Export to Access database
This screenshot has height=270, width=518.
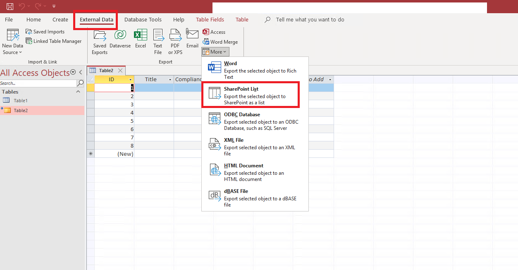(x=214, y=32)
